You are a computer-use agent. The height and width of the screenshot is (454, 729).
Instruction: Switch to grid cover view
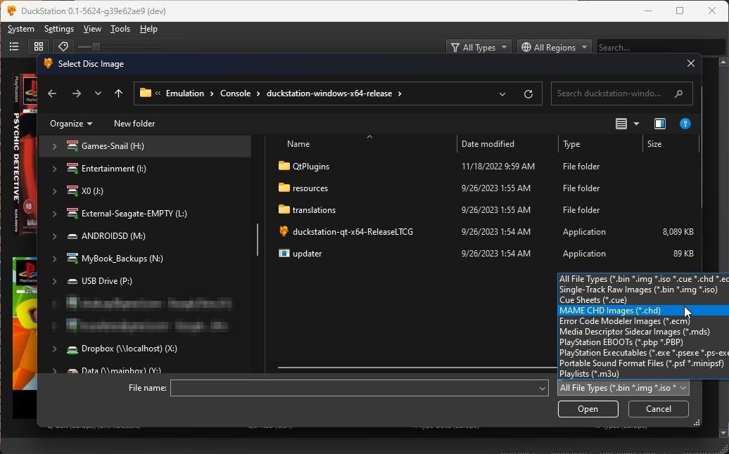click(x=39, y=46)
